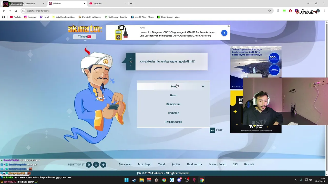Open the Windows Start menu
The height and width of the screenshot is (184, 328).
coord(126,180)
